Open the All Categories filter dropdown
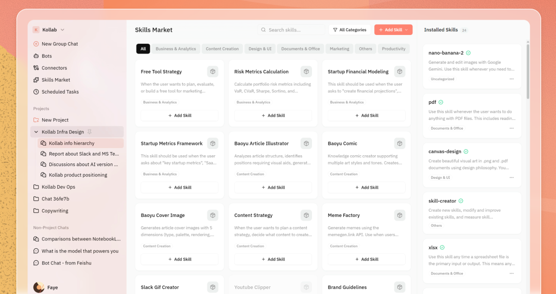This screenshot has width=556, height=294. coord(350,30)
